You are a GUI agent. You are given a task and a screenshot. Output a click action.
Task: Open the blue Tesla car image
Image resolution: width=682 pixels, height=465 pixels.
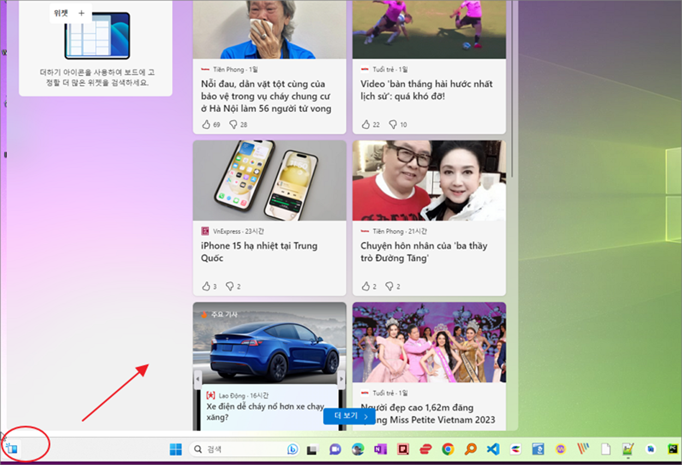pyautogui.click(x=270, y=342)
